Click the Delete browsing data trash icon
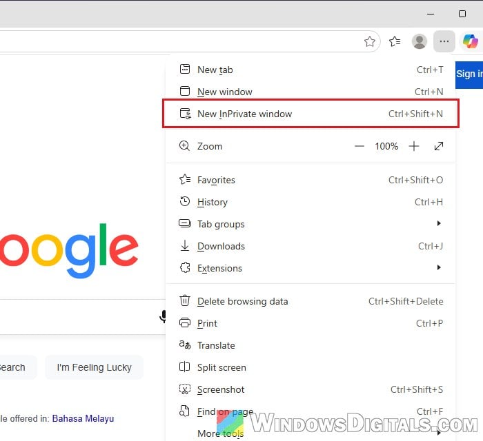The height and width of the screenshot is (441, 483). 185,300
